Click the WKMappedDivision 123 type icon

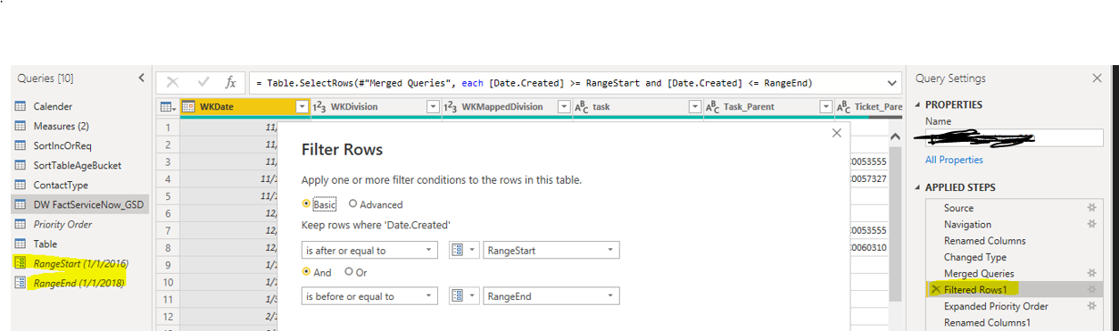pos(450,107)
